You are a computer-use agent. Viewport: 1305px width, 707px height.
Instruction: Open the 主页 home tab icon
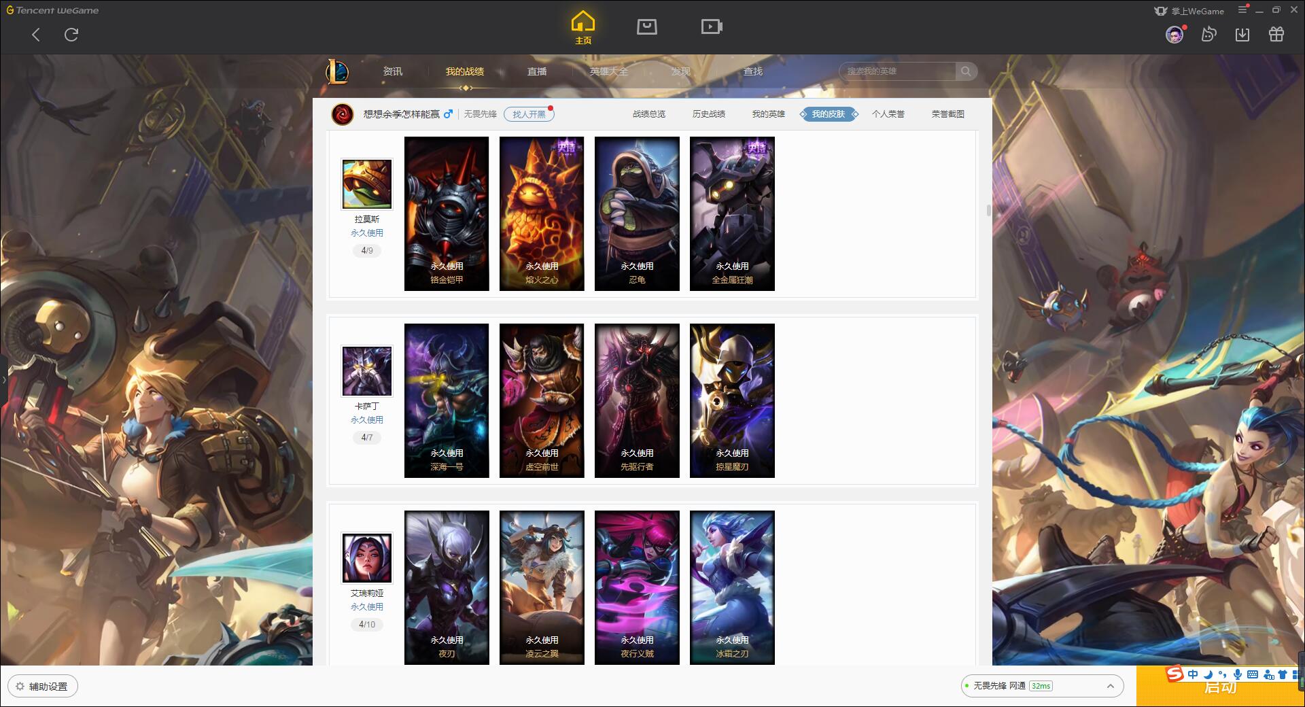(x=583, y=27)
